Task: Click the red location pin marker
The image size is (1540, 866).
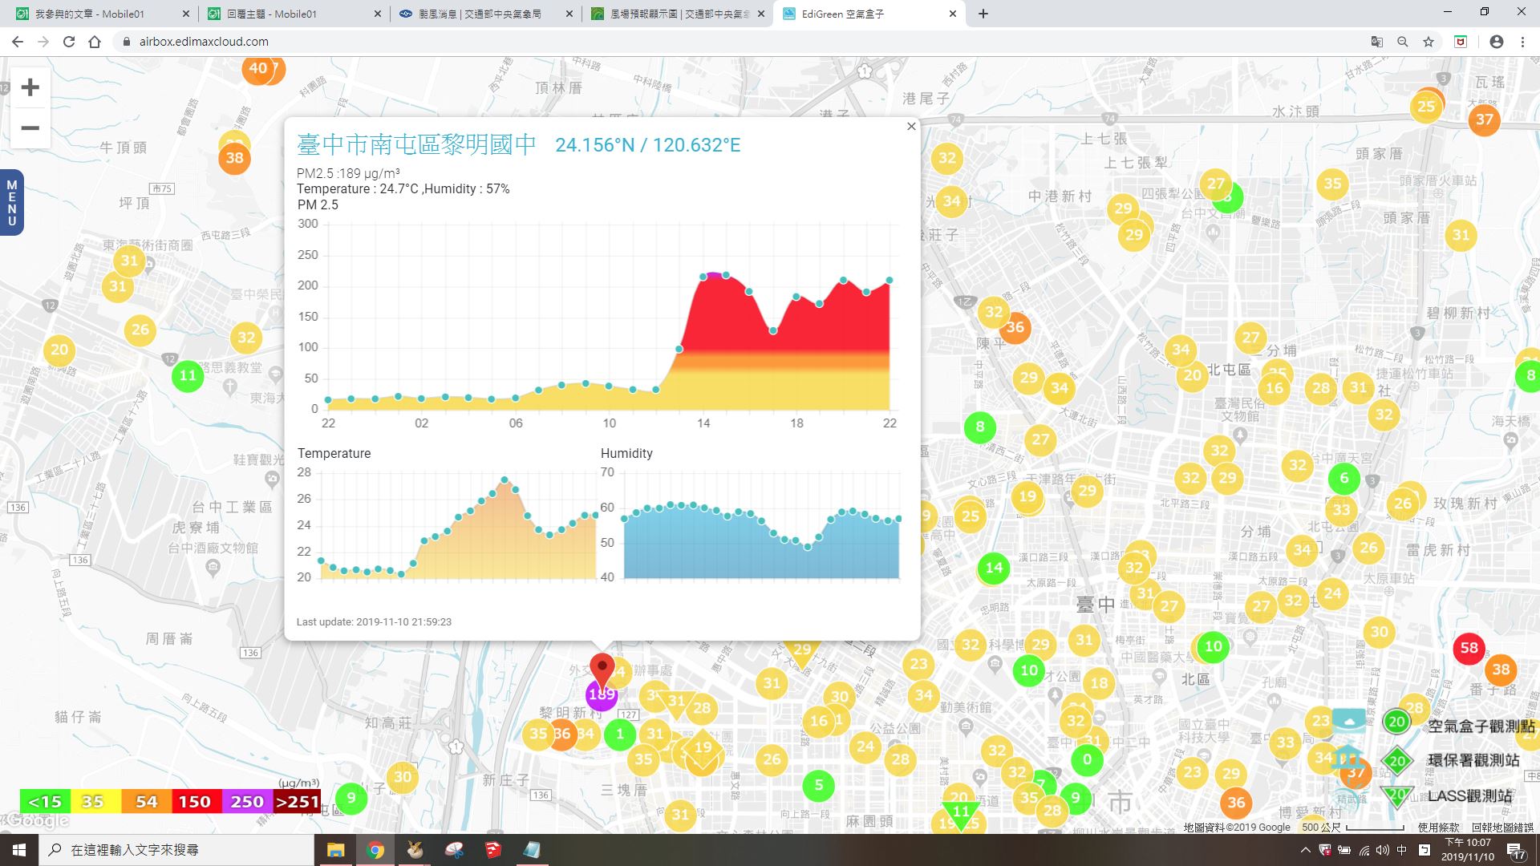Action: click(x=602, y=670)
